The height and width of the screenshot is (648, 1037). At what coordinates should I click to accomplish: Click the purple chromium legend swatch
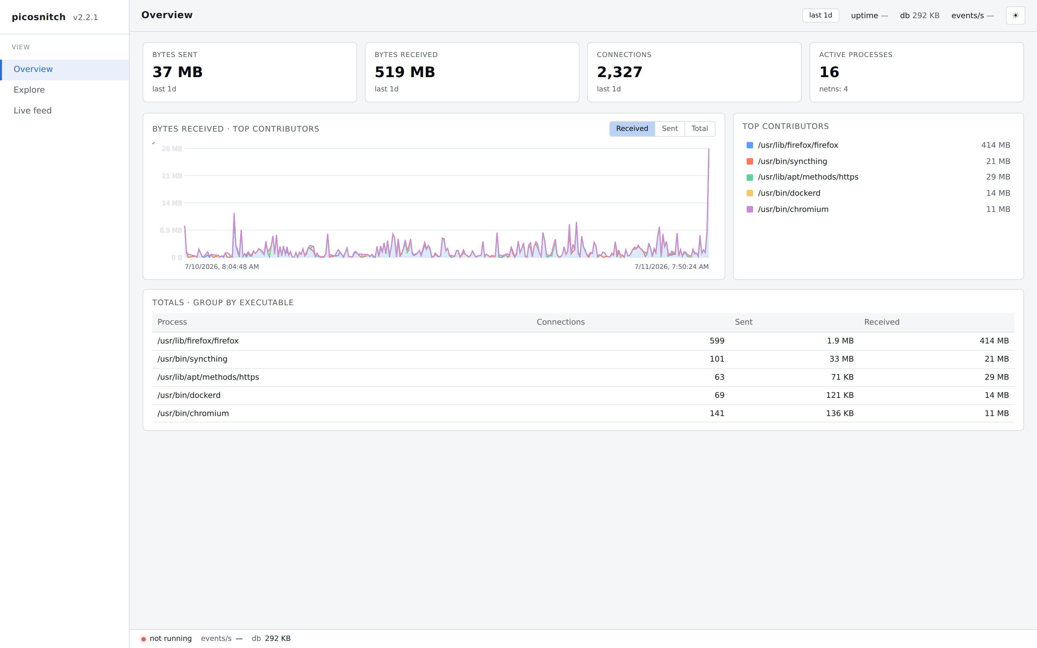[x=750, y=210]
